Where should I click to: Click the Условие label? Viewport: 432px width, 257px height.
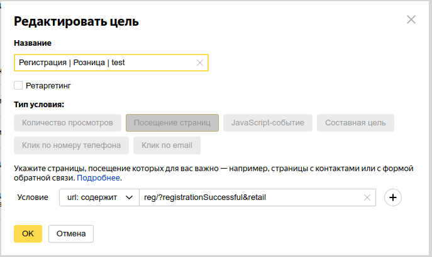[33, 197]
